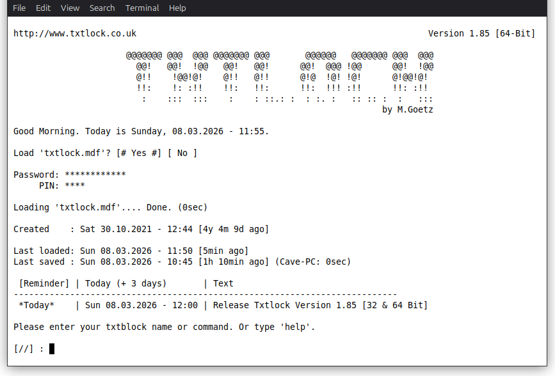Click the 'Release Txtlock Version 1.85' reminder text
The image size is (555, 376).
pyautogui.click(x=320, y=305)
